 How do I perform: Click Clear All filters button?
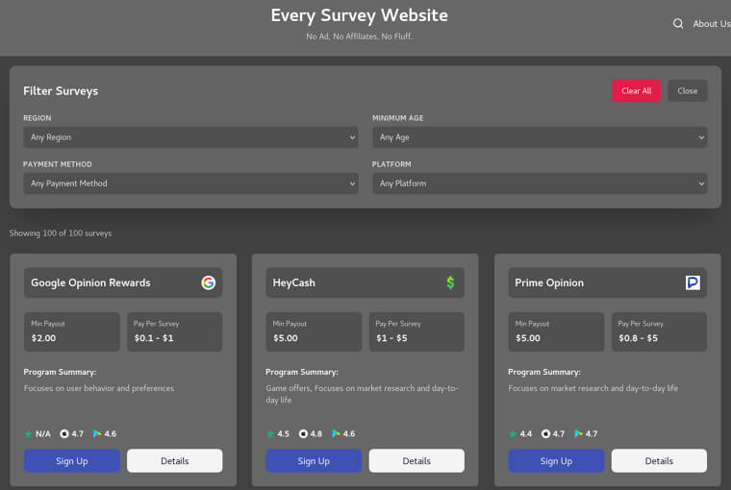point(636,91)
